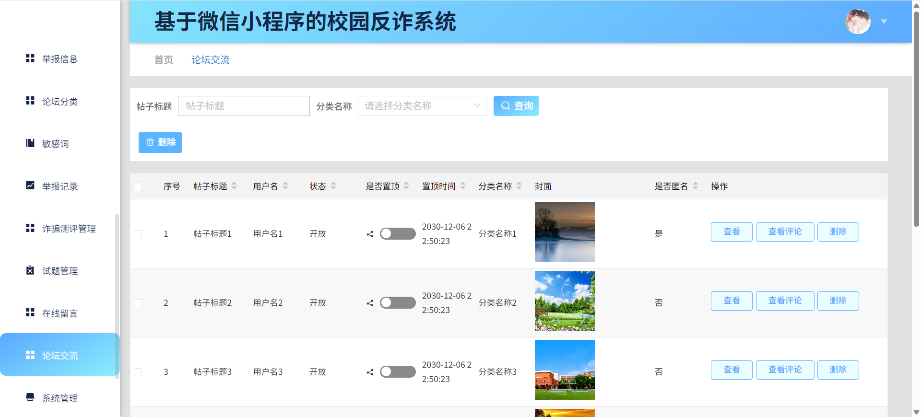921x417 pixels.
Task: Expand the user menu arrow beside avatar
Action: tap(884, 22)
